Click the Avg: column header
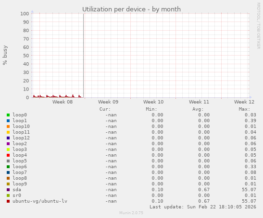The image size is (263, 218). 198,109
